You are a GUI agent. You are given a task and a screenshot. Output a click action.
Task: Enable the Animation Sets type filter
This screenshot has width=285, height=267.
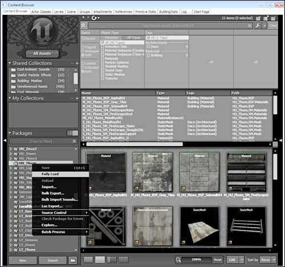(103, 46)
